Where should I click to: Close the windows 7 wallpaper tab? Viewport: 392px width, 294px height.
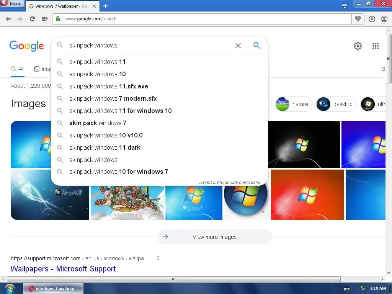pos(94,6)
